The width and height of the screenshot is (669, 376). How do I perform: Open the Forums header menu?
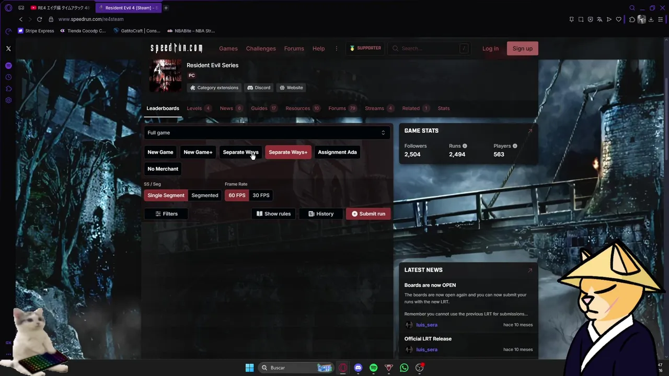pos(294,49)
